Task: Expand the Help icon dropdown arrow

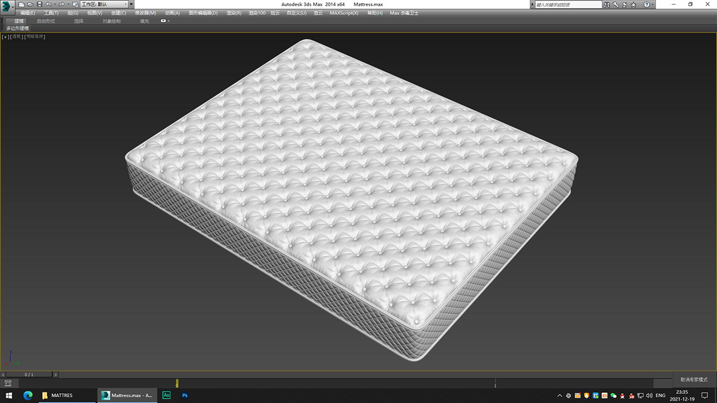Action: 653,5
